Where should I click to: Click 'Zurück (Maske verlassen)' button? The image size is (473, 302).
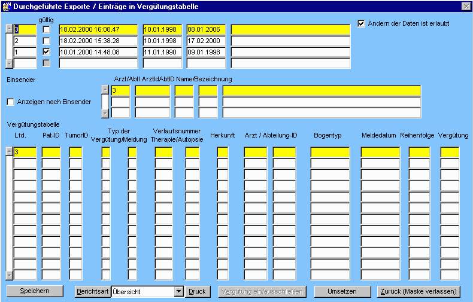click(x=419, y=291)
